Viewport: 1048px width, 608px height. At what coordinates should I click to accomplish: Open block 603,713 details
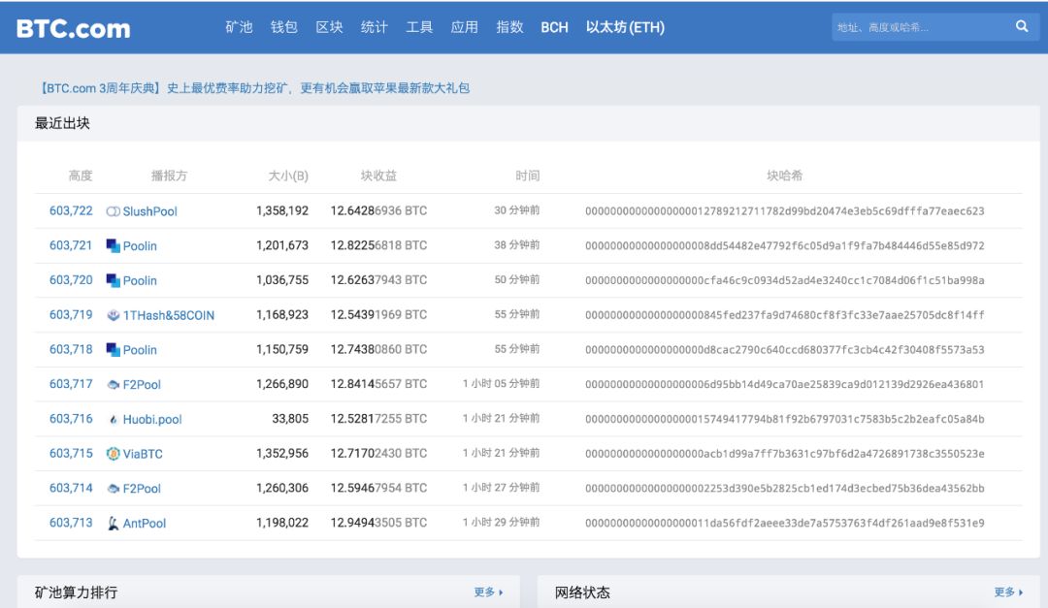coord(69,523)
